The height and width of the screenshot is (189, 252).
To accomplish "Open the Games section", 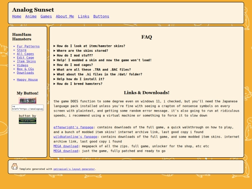I will click(46, 16).
